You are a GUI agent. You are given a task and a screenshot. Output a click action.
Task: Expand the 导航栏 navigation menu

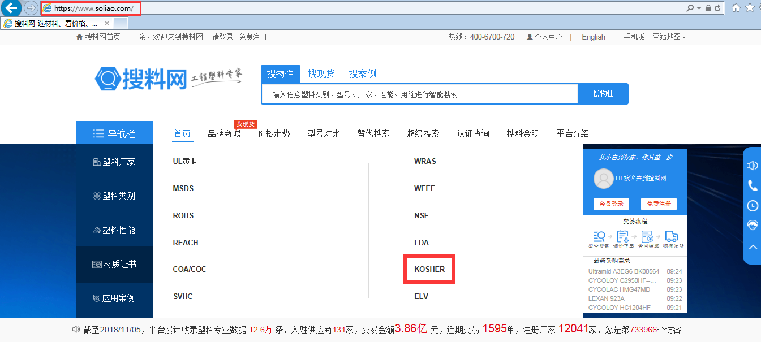coord(114,134)
